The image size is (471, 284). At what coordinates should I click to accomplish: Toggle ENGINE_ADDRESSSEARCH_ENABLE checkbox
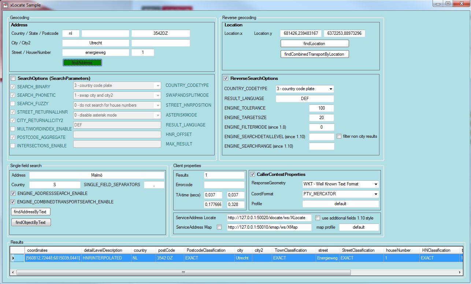(x=14, y=193)
